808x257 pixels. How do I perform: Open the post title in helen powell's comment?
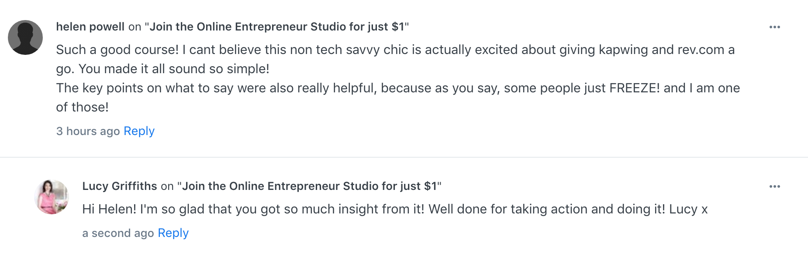coord(277,27)
